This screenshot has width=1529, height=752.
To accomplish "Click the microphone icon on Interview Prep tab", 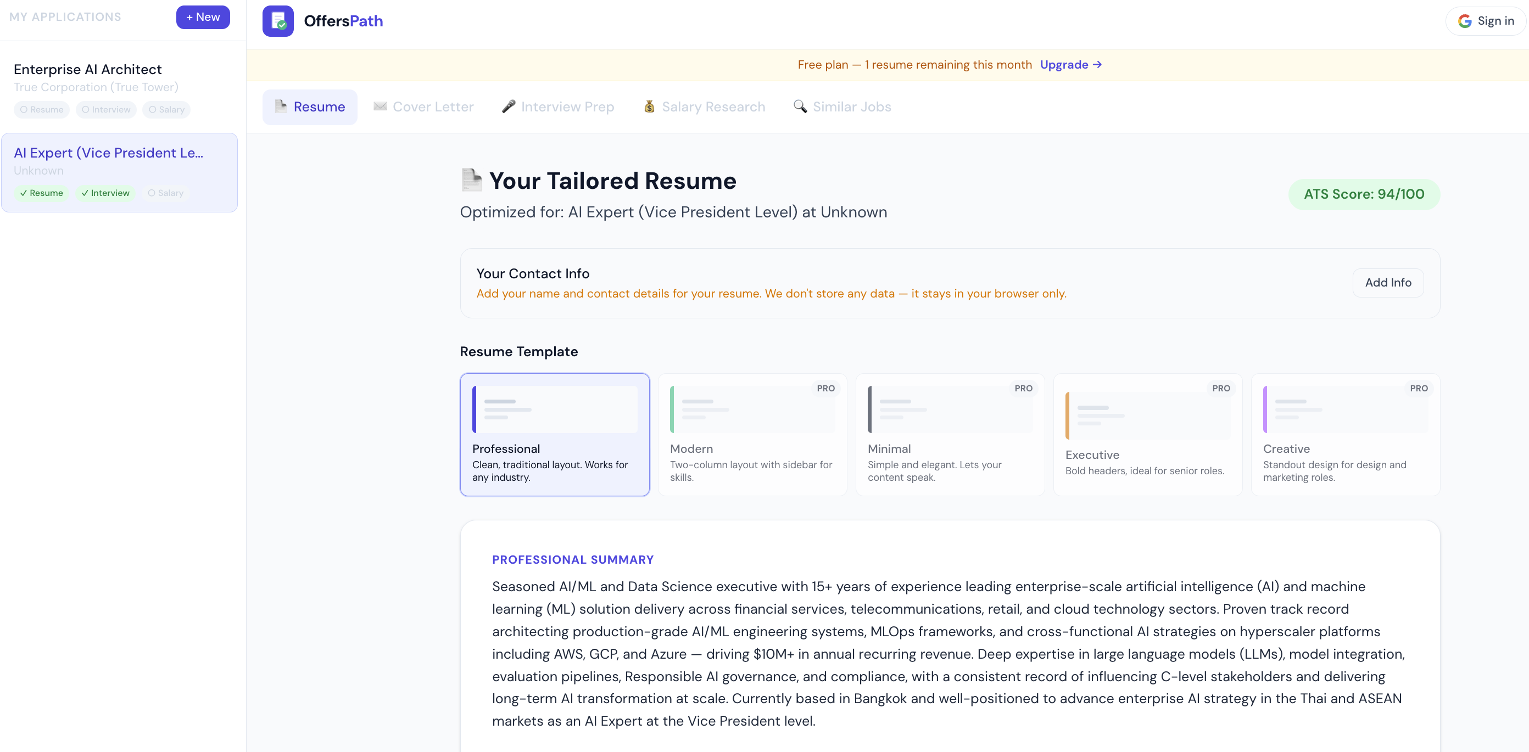I will pyautogui.click(x=508, y=106).
